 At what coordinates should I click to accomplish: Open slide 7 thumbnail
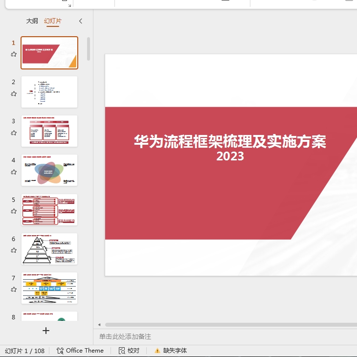pos(49,288)
